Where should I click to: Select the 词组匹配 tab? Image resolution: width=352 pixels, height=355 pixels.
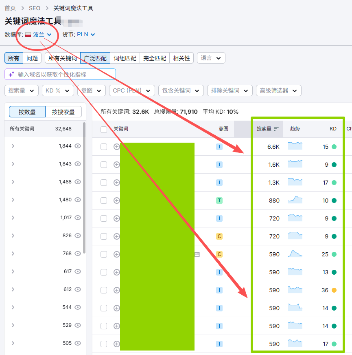pos(125,58)
